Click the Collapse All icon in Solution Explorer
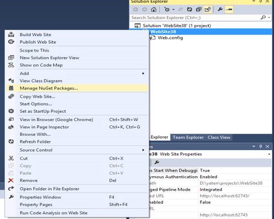 [x=199, y=10]
